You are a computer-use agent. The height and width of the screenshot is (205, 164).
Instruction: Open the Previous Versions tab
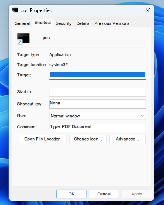(x=112, y=23)
